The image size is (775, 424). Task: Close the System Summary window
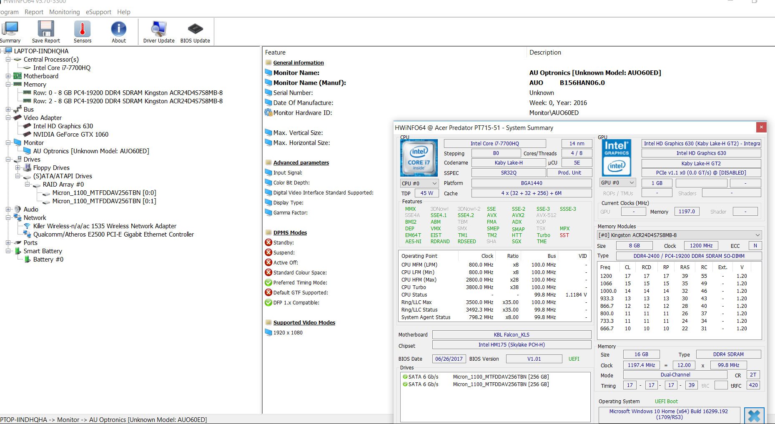(761, 127)
